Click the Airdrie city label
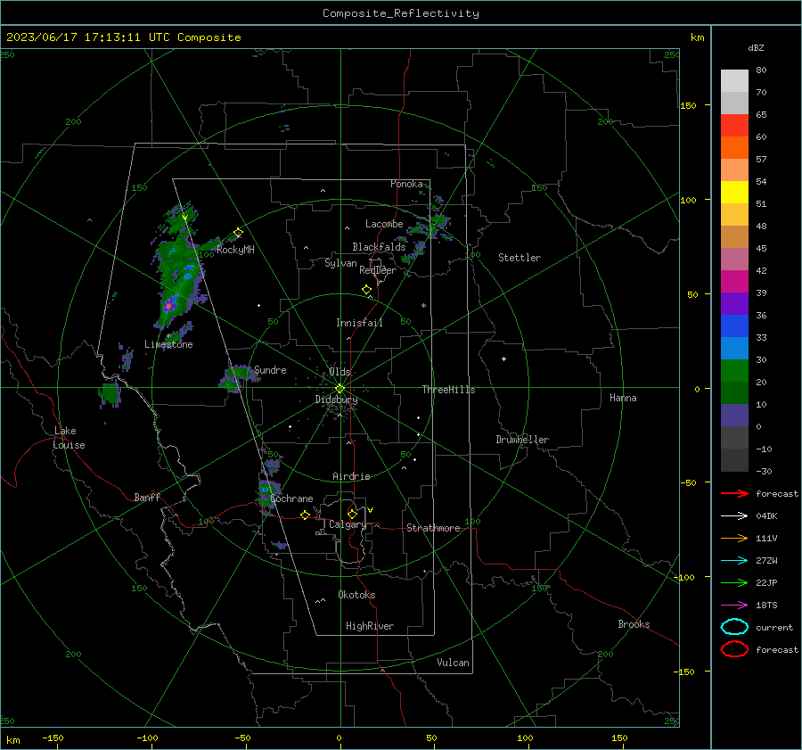This screenshot has height=750, width=802. [x=351, y=476]
